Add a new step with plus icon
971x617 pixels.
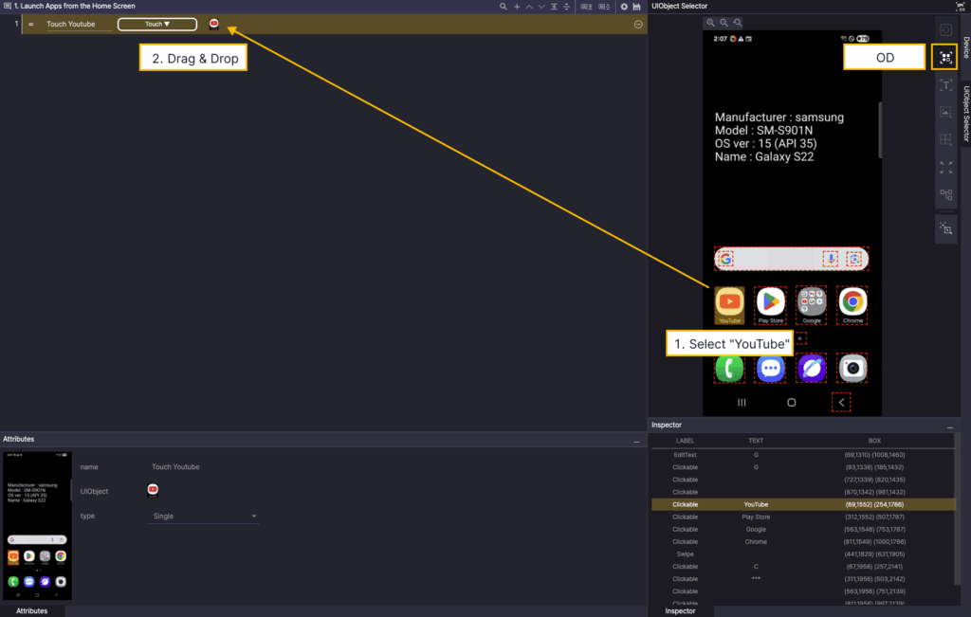516,7
